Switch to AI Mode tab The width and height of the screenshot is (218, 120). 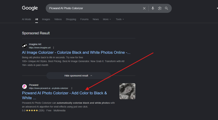(x=26, y=19)
